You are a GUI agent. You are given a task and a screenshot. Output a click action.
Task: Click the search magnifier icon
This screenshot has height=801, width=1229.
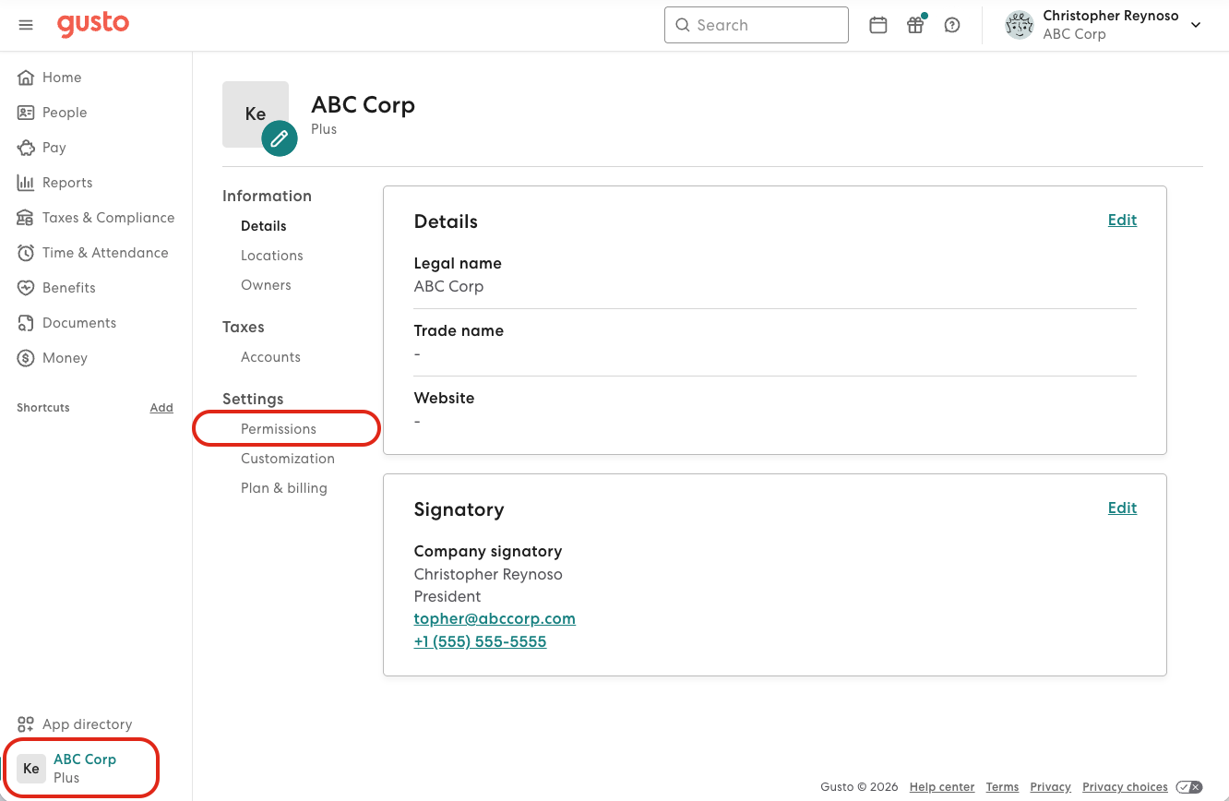[x=683, y=25]
